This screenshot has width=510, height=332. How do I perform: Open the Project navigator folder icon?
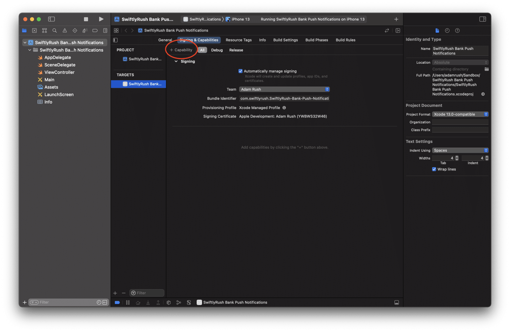tap(24, 31)
